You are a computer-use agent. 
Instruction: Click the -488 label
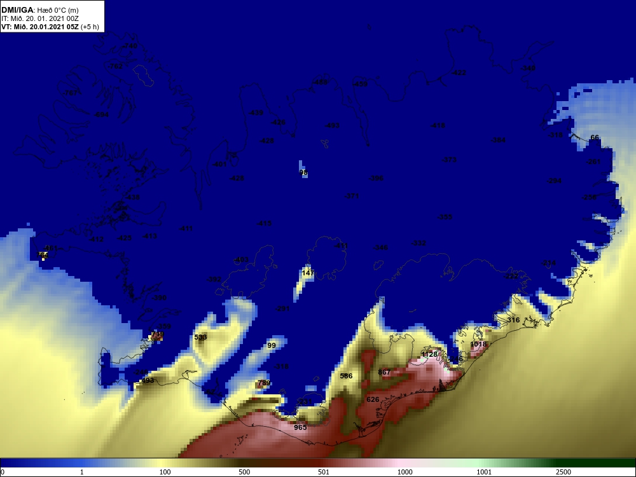320,82
